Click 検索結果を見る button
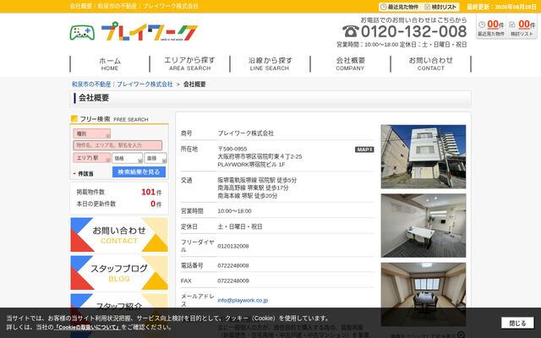The image size is (541, 338). [139, 172]
